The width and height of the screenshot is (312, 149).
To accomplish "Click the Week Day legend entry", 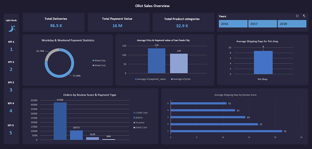I will point(99,60).
